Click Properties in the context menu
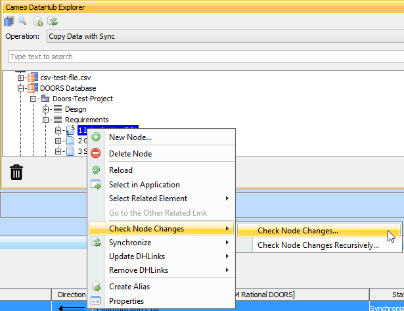Viewport: 404px width, 311px height. point(127,300)
